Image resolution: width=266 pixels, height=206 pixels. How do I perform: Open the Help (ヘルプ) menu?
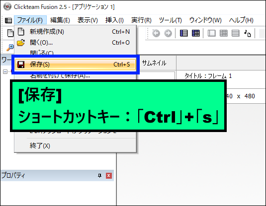coord(241,20)
